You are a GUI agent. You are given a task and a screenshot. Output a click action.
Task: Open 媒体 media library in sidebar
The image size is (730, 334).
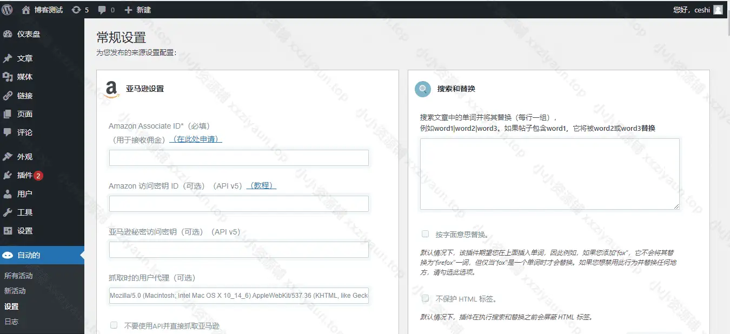[24, 77]
